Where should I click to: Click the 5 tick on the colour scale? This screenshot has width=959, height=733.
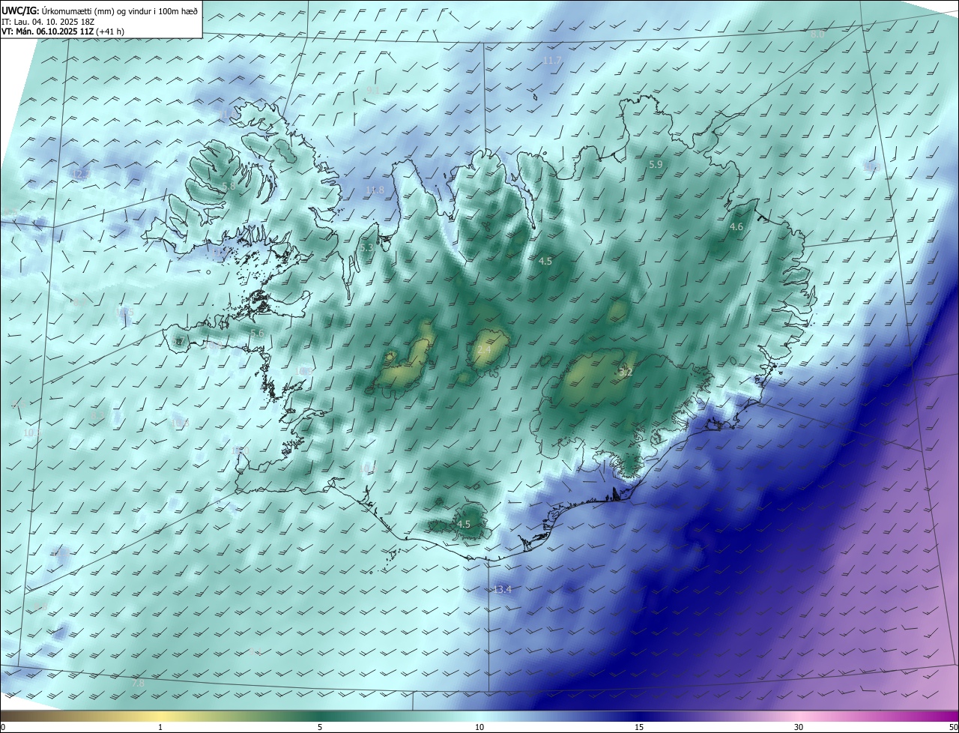click(x=320, y=727)
